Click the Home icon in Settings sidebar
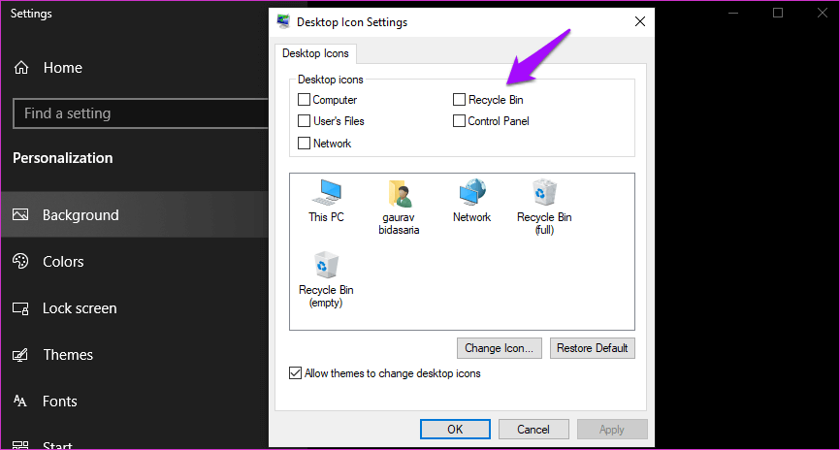This screenshot has width=840, height=450. (x=21, y=68)
